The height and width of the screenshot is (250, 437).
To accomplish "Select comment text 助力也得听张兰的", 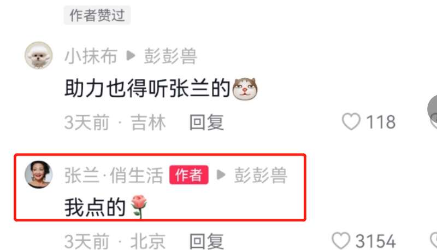I will click(x=147, y=89).
